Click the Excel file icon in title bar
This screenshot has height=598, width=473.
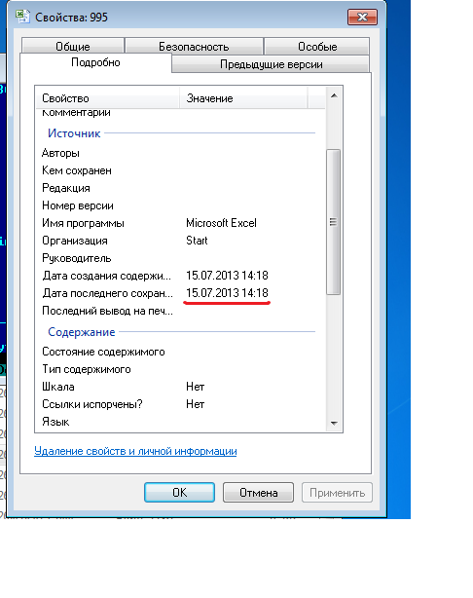pyautogui.click(x=22, y=17)
